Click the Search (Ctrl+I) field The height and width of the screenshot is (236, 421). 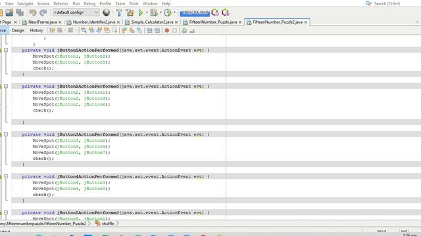[387, 3]
